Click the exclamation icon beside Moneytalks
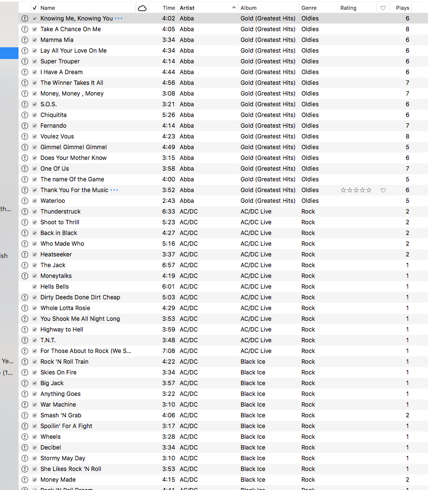The height and width of the screenshot is (490, 428). click(25, 276)
